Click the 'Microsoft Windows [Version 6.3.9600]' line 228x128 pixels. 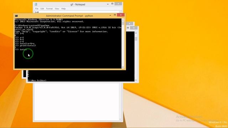click(39, 20)
